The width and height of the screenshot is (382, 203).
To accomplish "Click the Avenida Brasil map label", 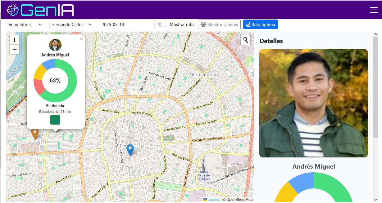I will [180, 157].
